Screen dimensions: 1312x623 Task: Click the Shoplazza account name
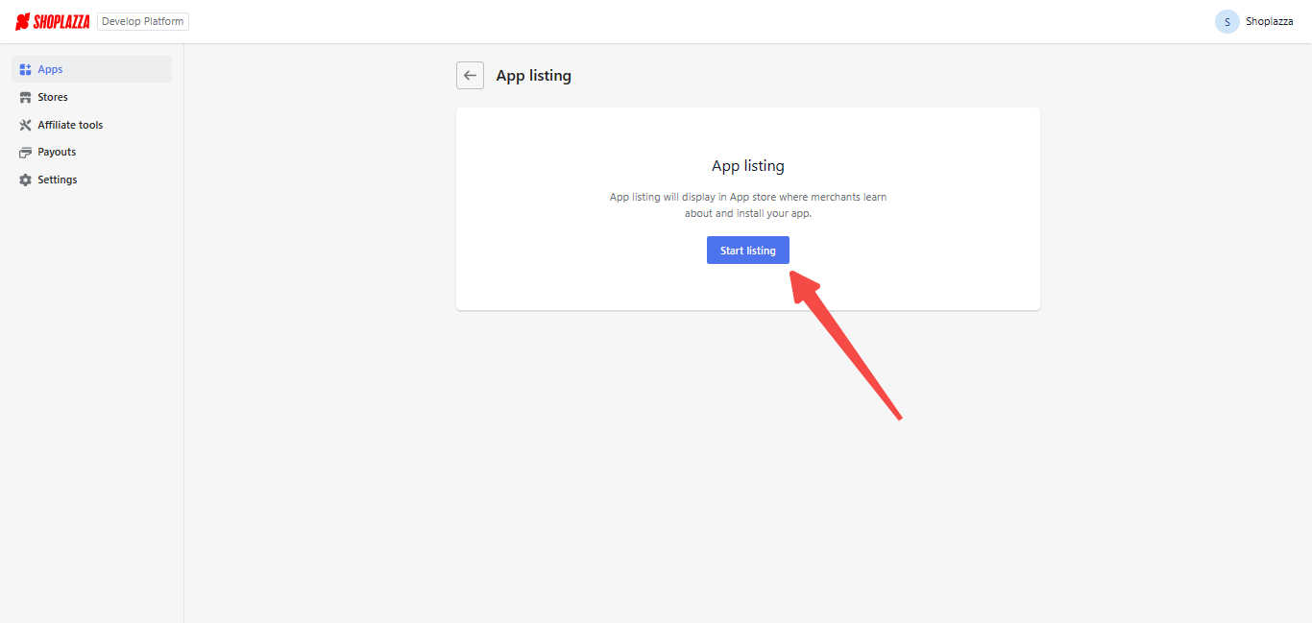(1269, 21)
